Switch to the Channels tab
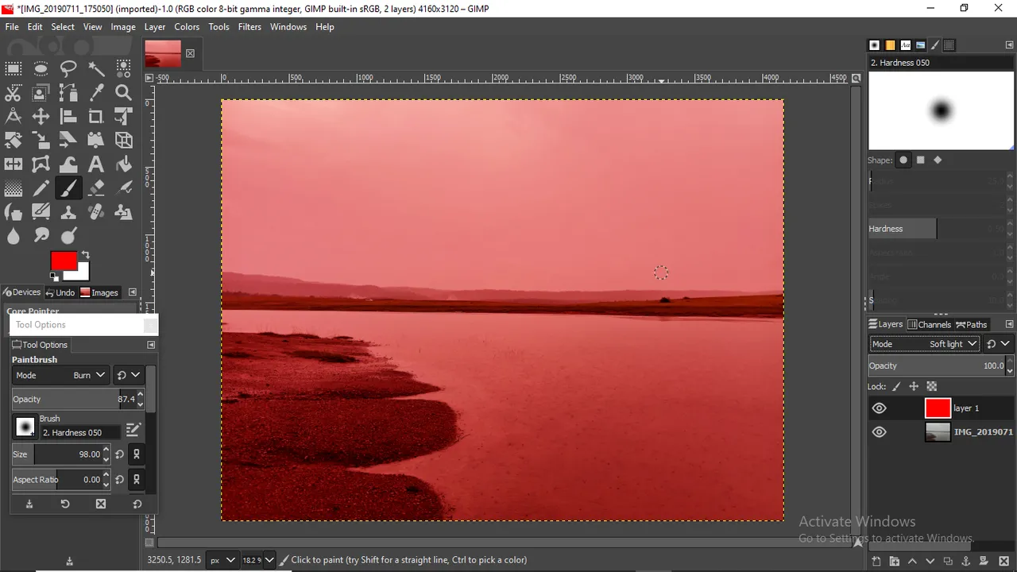1017x572 pixels. tap(929, 324)
